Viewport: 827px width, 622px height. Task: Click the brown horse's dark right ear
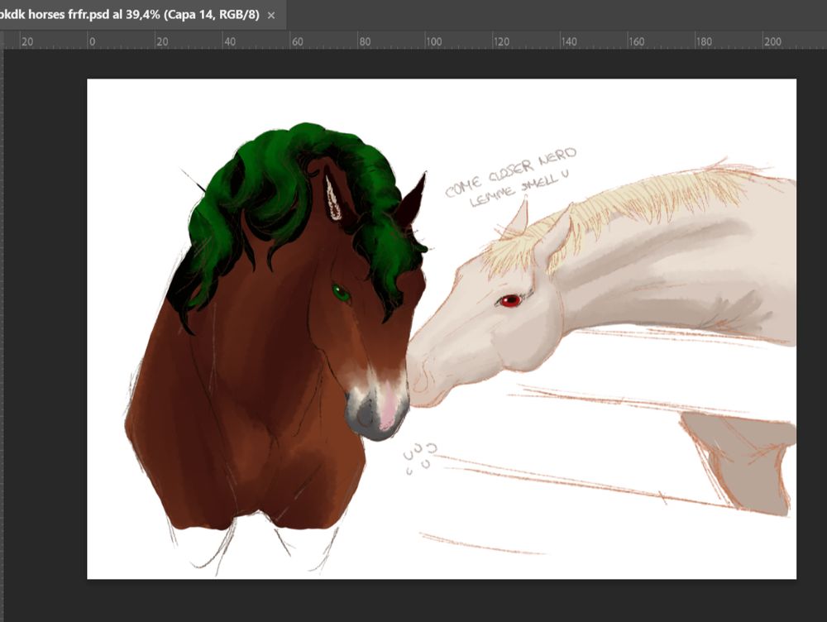click(x=410, y=203)
